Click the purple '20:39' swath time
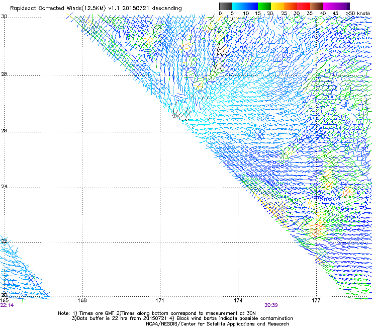Viewport: 372px width, 327px height. click(271, 305)
